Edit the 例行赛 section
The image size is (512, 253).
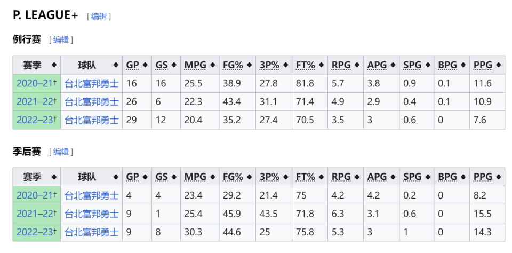pyautogui.click(x=61, y=39)
